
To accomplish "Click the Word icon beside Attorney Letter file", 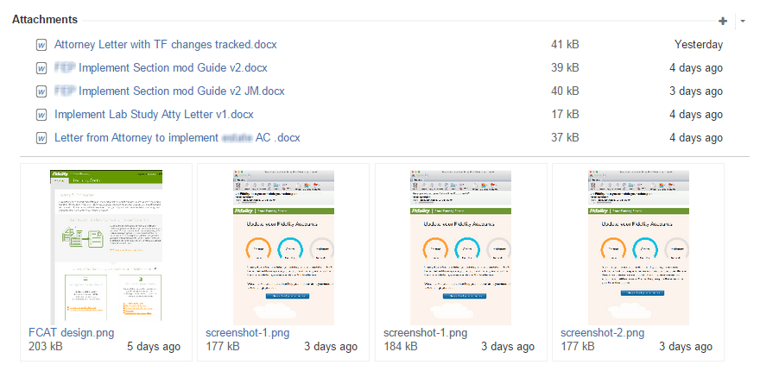I will point(41,45).
